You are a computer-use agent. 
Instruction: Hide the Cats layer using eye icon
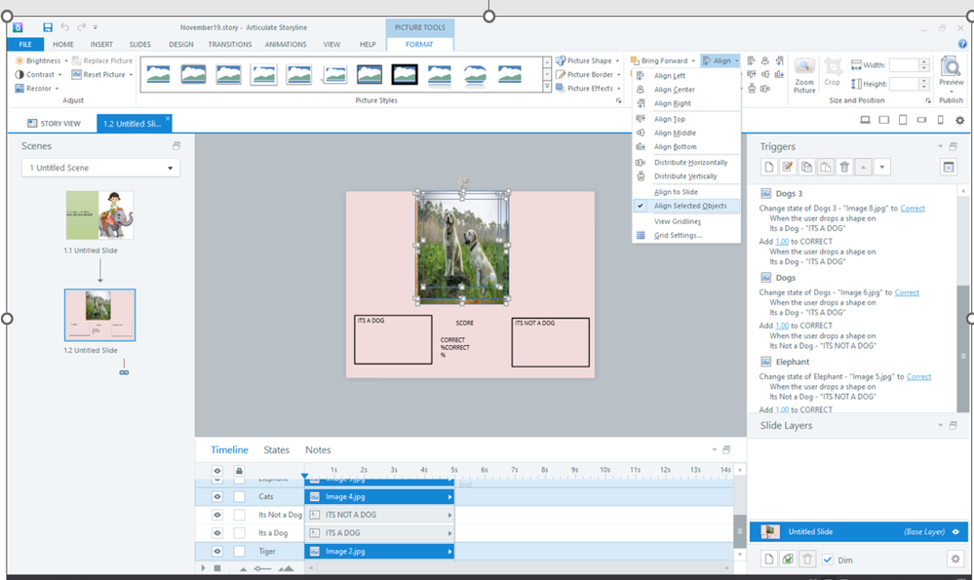pos(217,496)
